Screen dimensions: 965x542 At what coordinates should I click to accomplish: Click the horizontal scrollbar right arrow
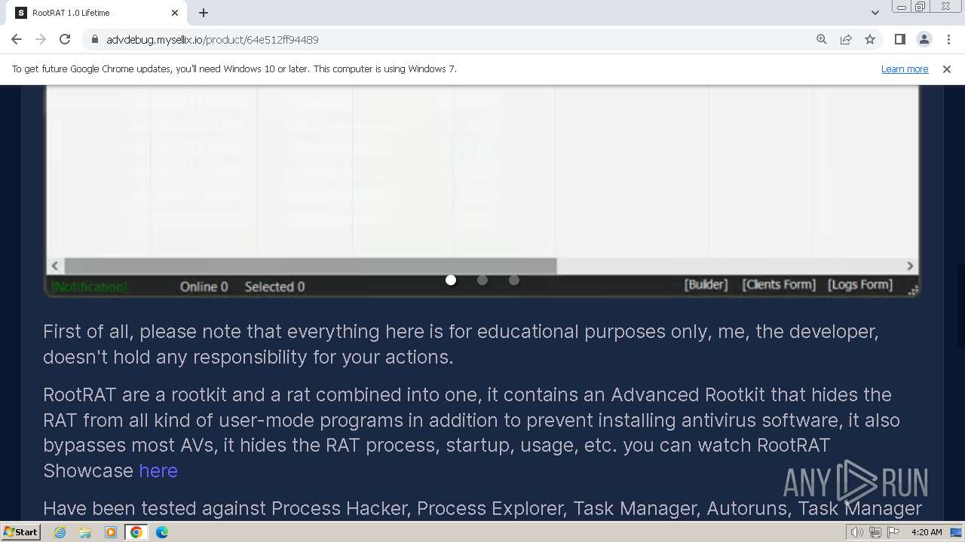click(x=910, y=266)
